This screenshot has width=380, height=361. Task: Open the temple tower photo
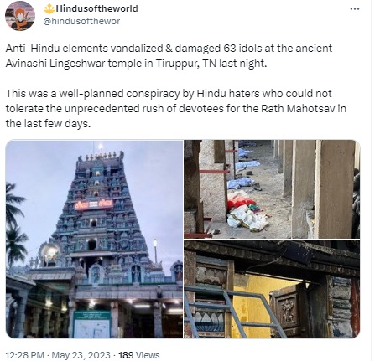coord(94,239)
